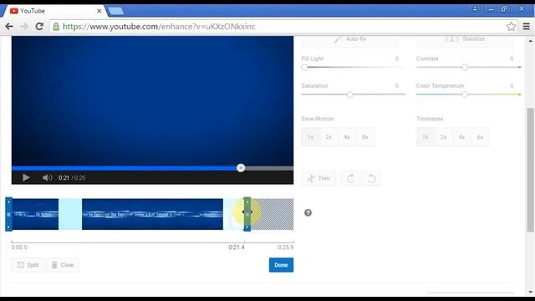Set Timelapse to 1x
The height and width of the screenshot is (301, 535).
[425, 137]
